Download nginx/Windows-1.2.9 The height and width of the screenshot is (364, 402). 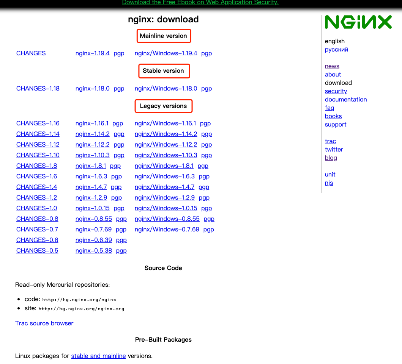click(x=165, y=198)
